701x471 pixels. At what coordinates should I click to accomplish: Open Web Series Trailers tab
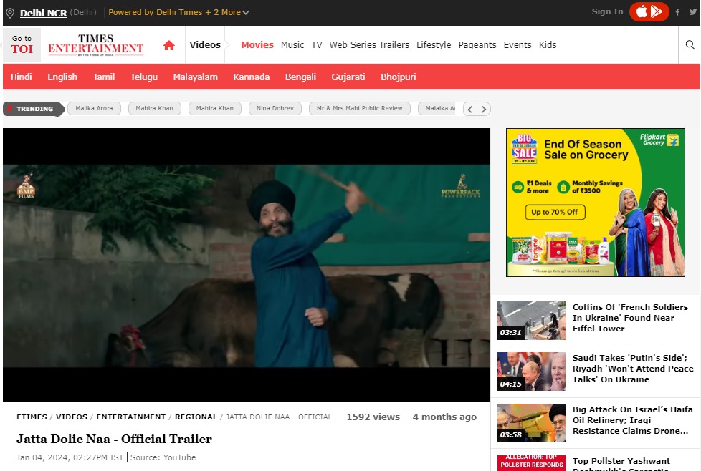pyautogui.click(x=369, y=44)
